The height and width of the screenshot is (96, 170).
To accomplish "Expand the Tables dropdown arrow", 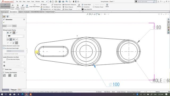I will 107,10.
